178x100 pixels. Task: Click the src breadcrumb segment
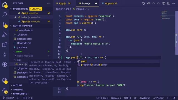[x=67, y=9]
